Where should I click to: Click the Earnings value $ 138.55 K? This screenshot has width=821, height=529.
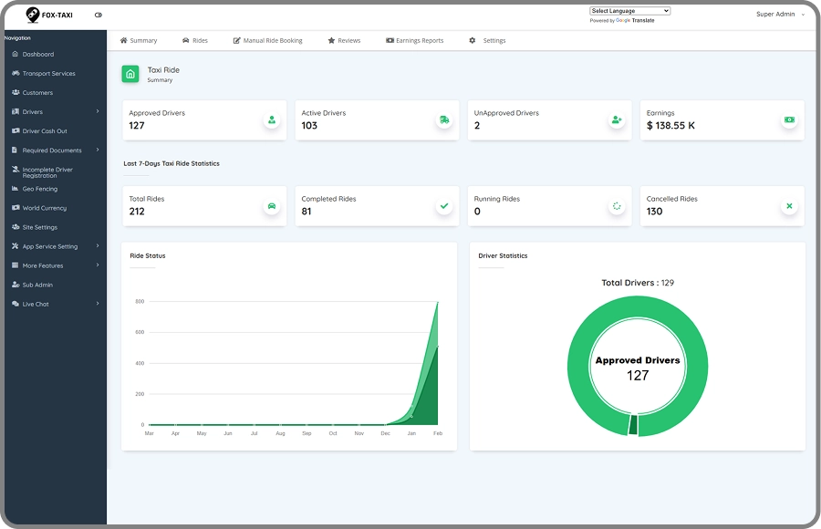point(670,125)
